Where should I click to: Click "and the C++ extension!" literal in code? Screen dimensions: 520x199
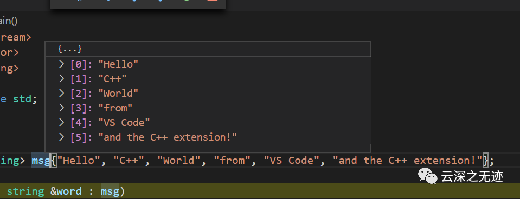point(407,161)
